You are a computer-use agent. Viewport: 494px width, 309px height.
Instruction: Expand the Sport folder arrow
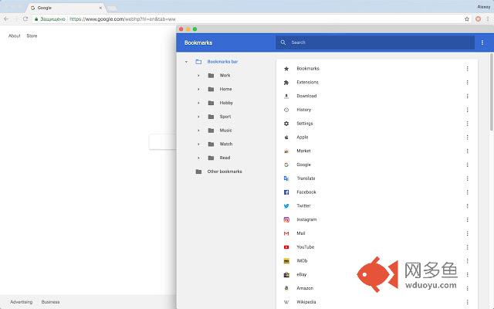[x=198, y=117]
